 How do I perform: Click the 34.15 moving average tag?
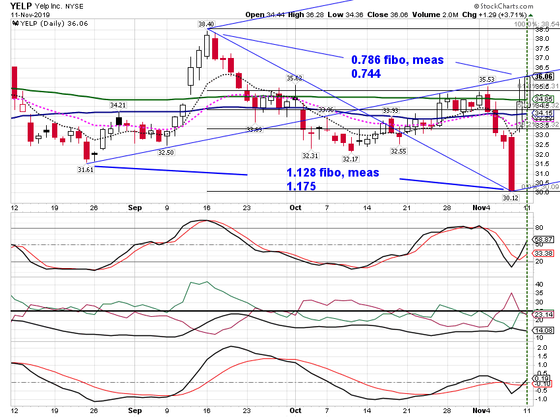point(544,113)
